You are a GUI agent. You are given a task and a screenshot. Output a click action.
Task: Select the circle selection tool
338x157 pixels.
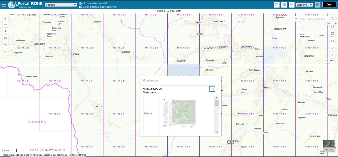[x=332, y=41]
